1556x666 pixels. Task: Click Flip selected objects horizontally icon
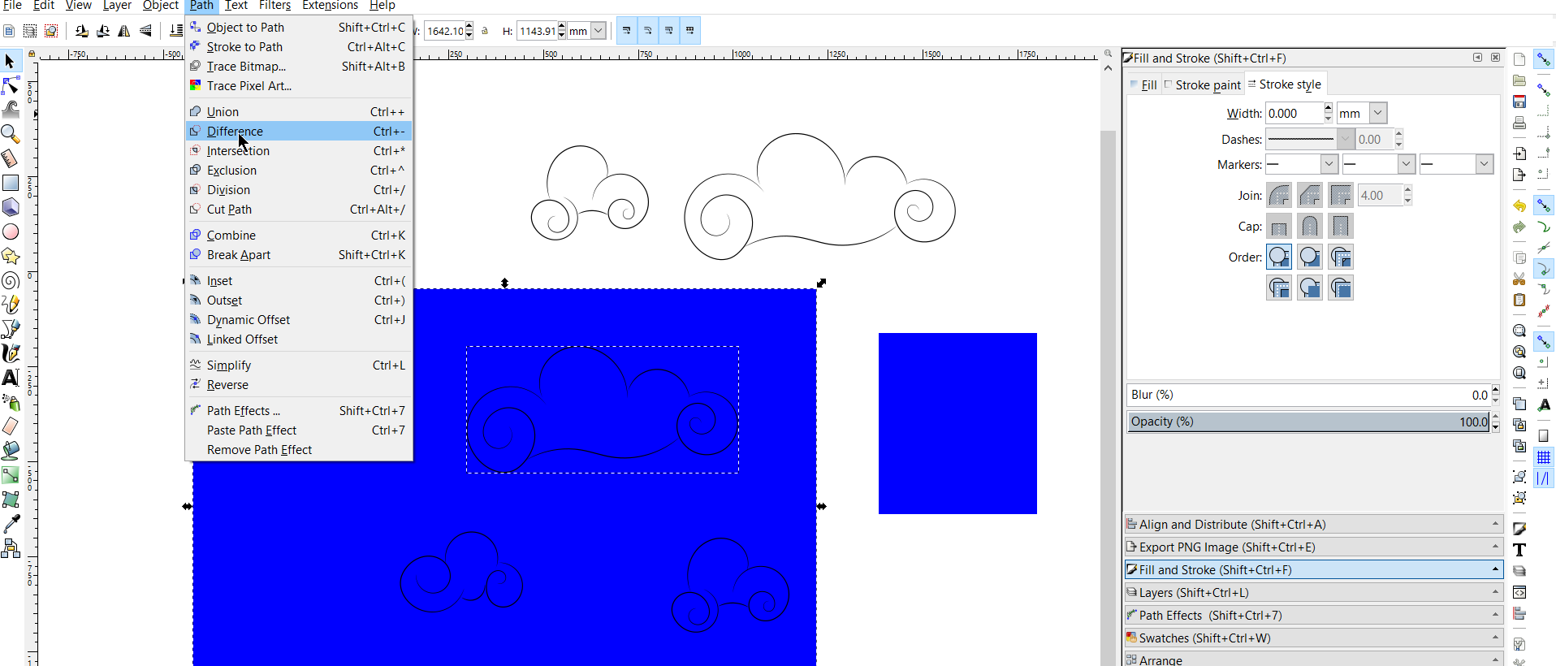[124, 31]
